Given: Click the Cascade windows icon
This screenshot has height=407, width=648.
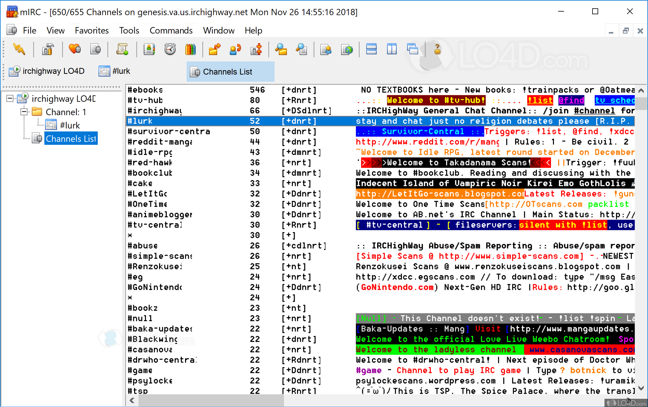Looking at the screenshot, I should click(x=413, y=49).
